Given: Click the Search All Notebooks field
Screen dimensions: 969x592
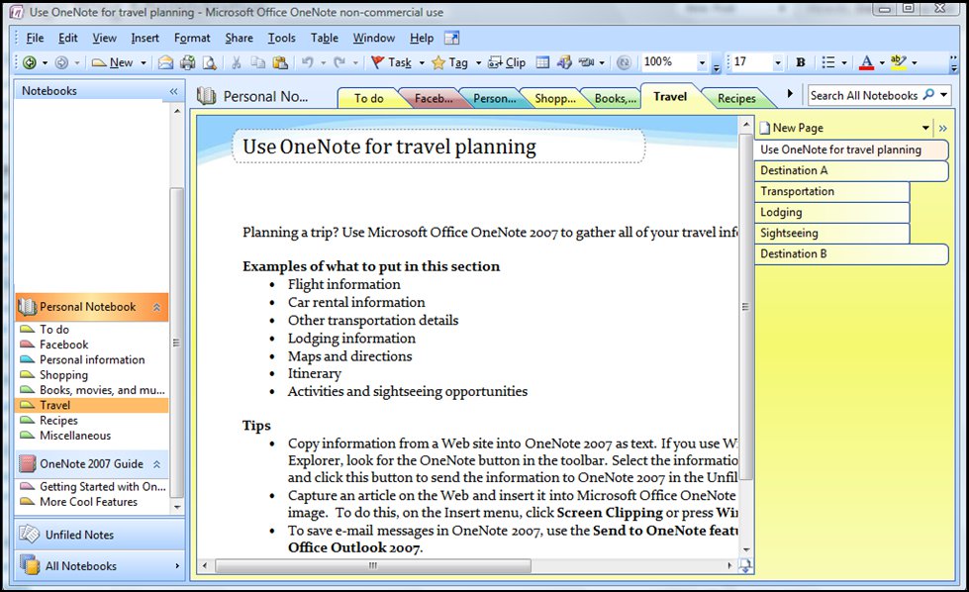Looking at the screenshot, I should tap(864, 95).
